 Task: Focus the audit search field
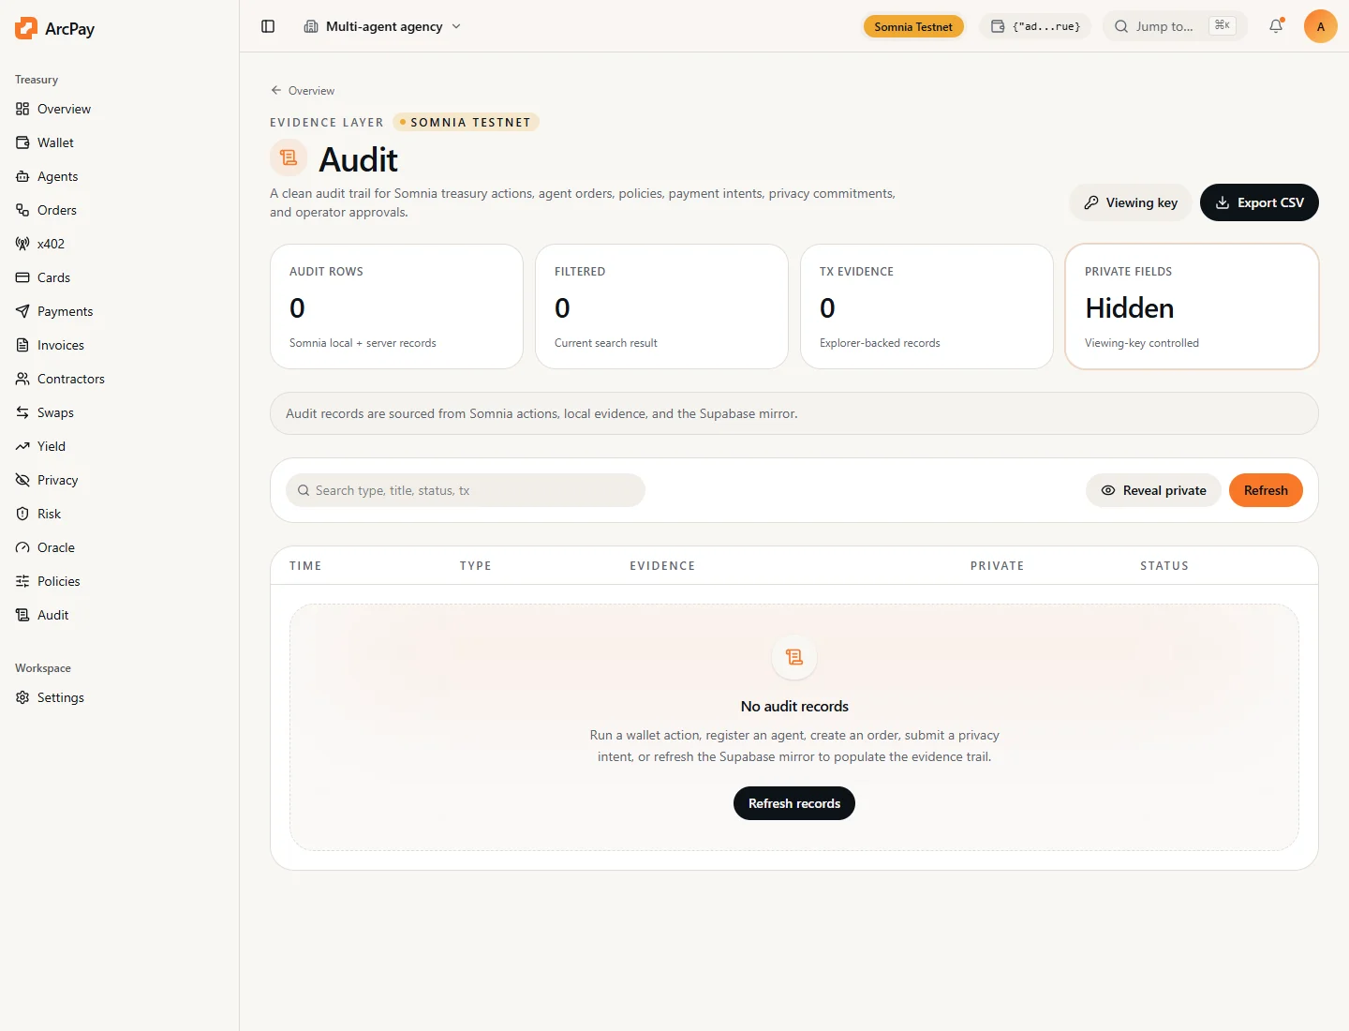[x=466, y=490]
